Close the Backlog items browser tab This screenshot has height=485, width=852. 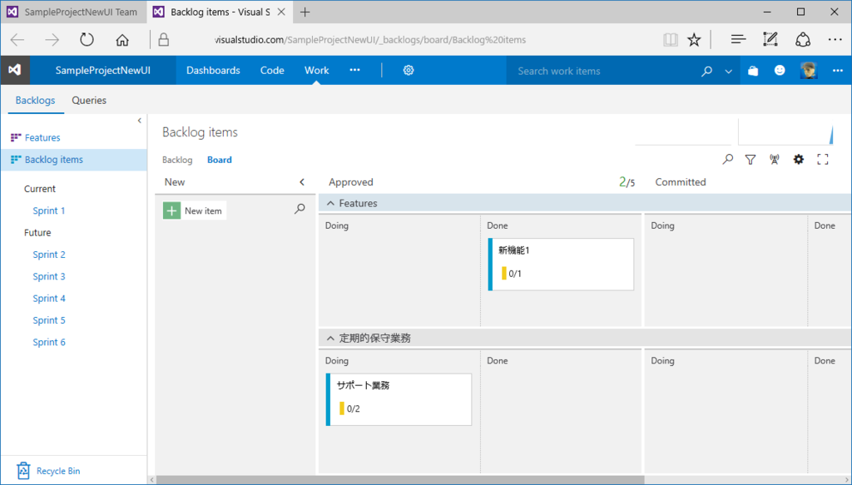click(281, 12)
